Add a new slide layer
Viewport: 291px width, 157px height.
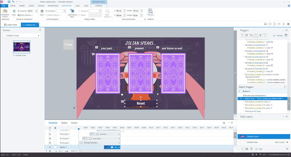click(242, 149)
